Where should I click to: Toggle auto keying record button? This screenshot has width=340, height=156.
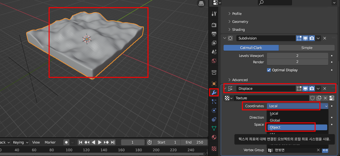click(66, 142)
